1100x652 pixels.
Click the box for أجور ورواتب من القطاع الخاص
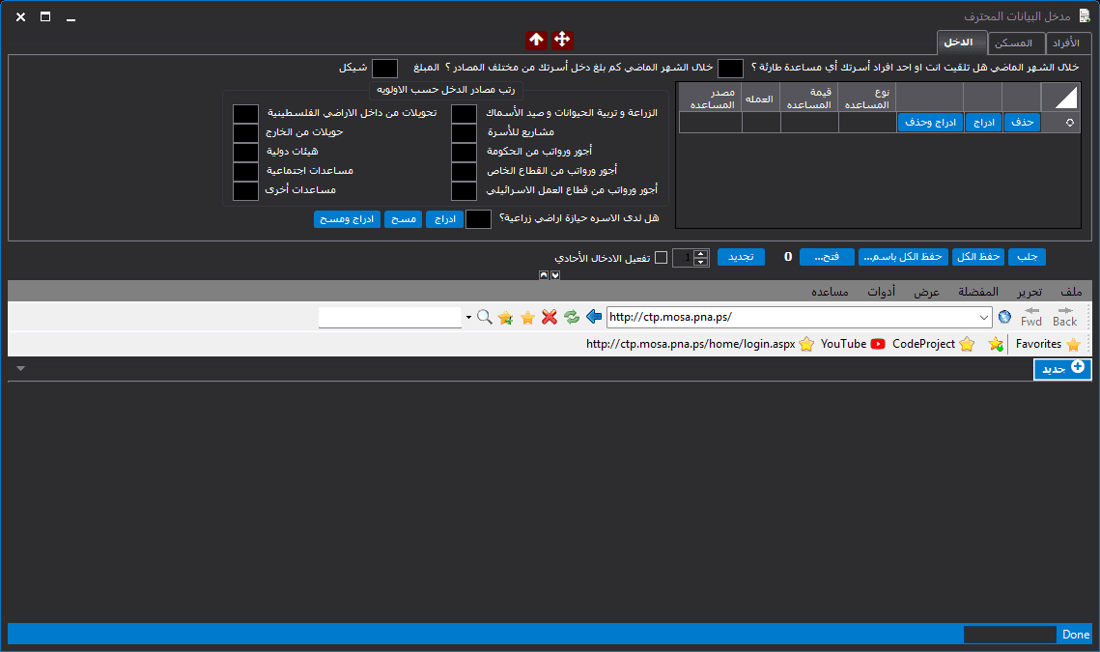click(464, 171)
